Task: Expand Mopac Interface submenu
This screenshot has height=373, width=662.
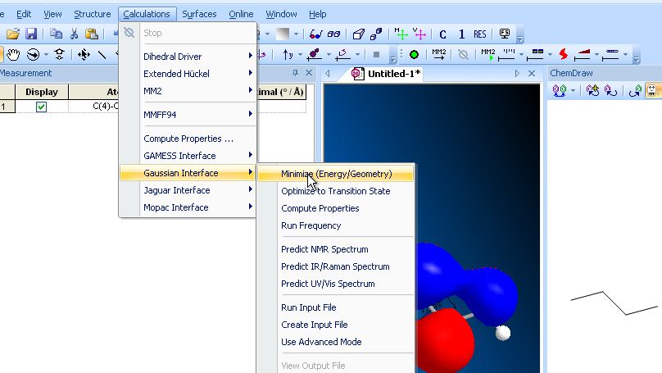Action: point(187,208)
